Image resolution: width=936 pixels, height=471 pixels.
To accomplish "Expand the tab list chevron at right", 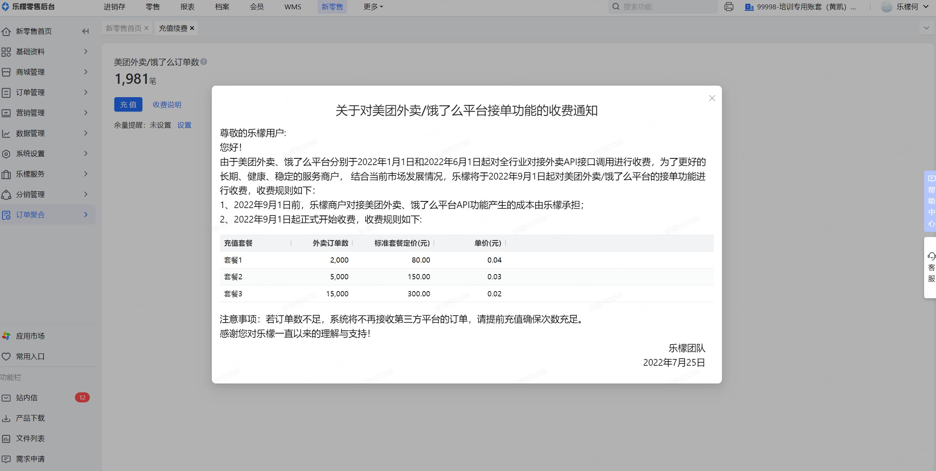I will 926,28.
